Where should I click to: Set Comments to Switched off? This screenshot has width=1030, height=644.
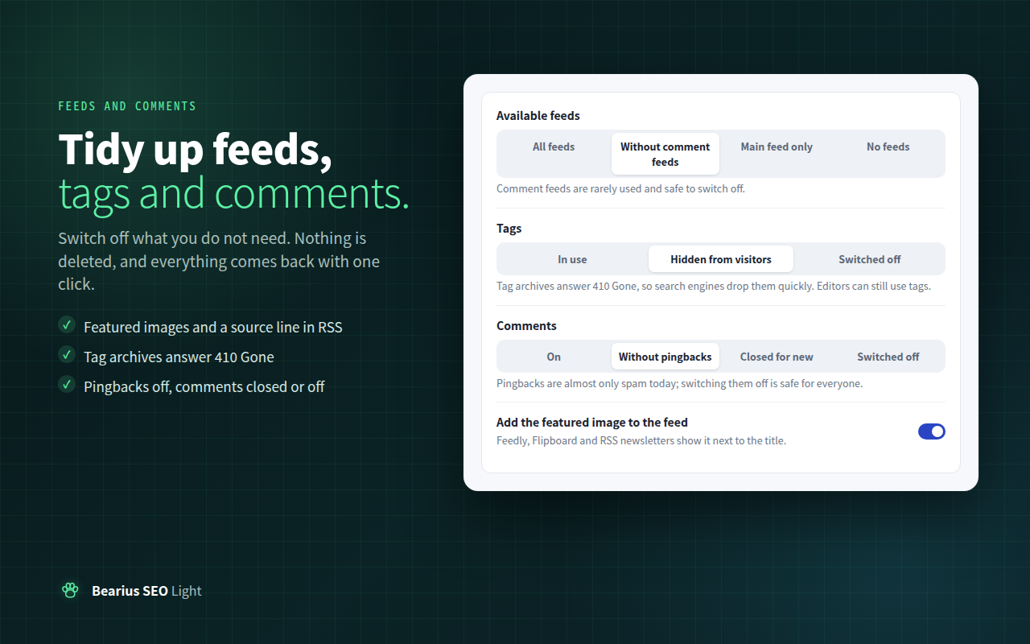(888, 357)
